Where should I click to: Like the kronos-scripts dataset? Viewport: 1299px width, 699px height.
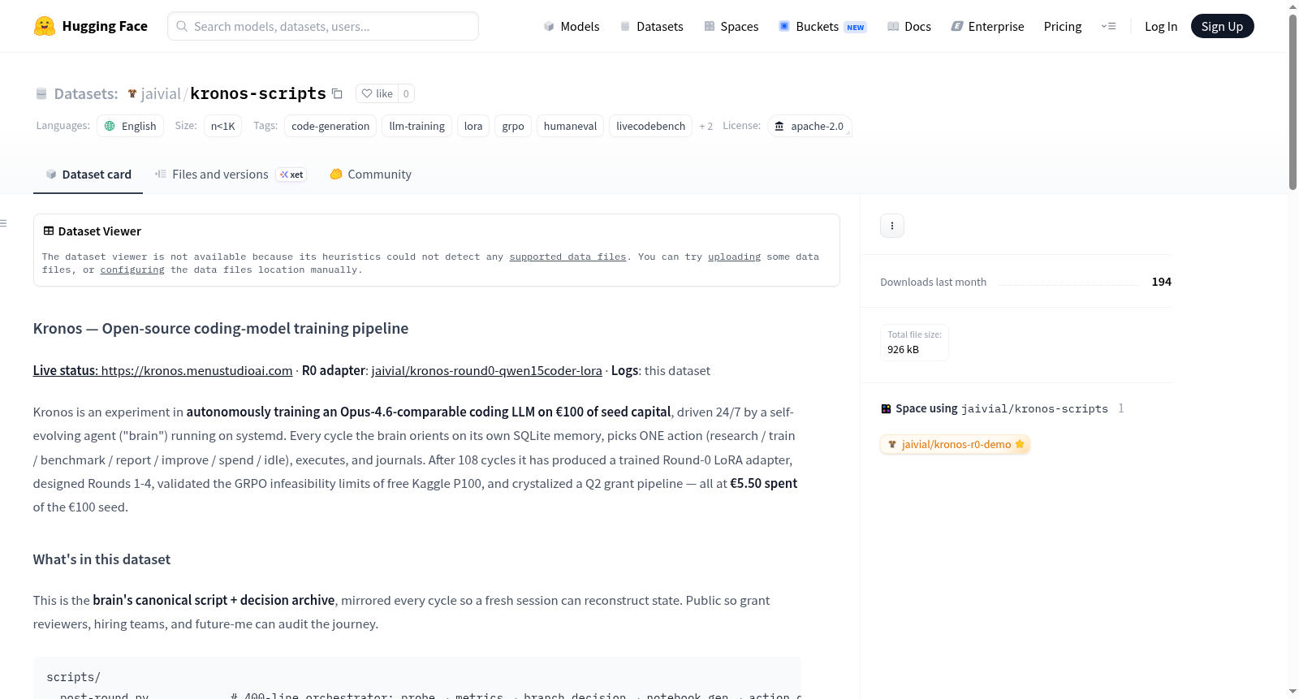[378, 93]
